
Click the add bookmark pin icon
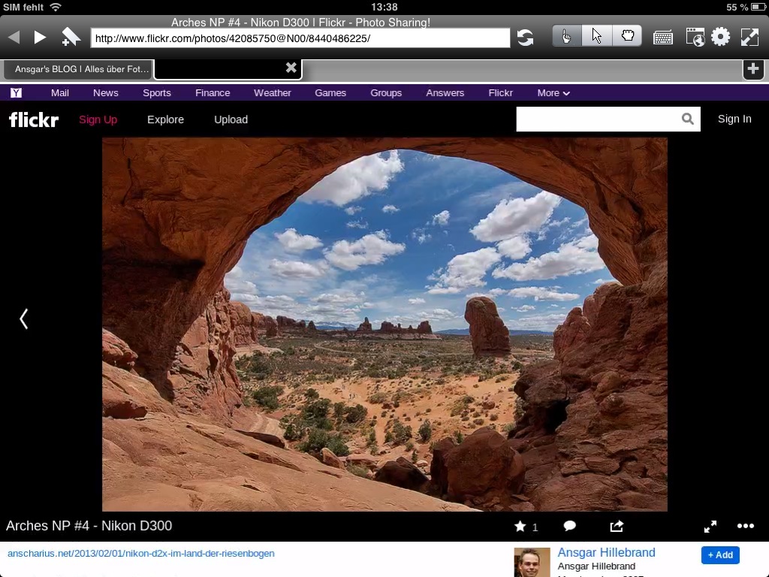pos(71,37)
